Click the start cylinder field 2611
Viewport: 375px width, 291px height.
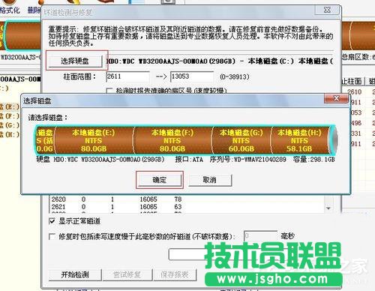[x=127, y=76]
